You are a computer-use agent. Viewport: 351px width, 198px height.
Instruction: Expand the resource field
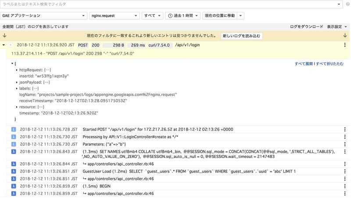pyautogui.click(x=17, y=107)
